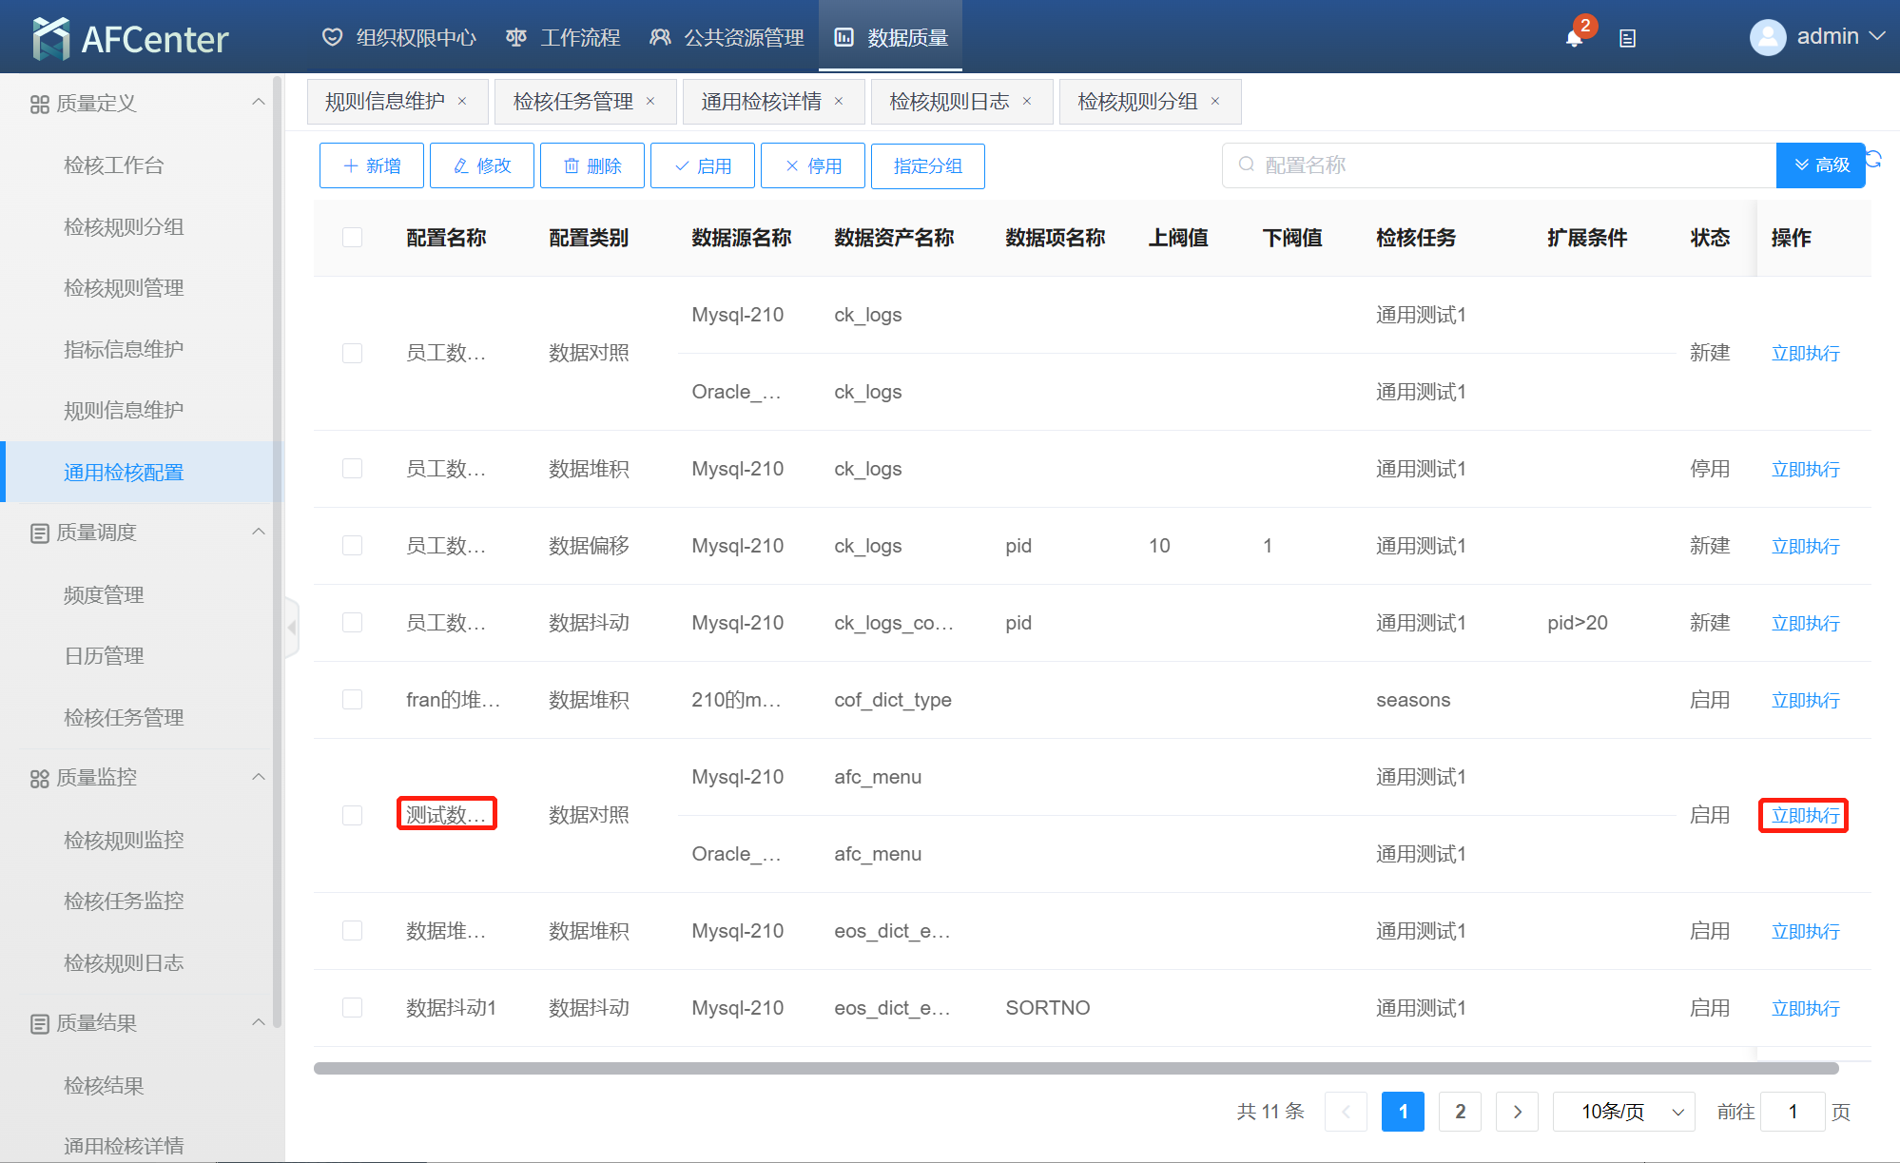
Task: Check the fran的堆… row checkbox
Action: coord(352,700)
